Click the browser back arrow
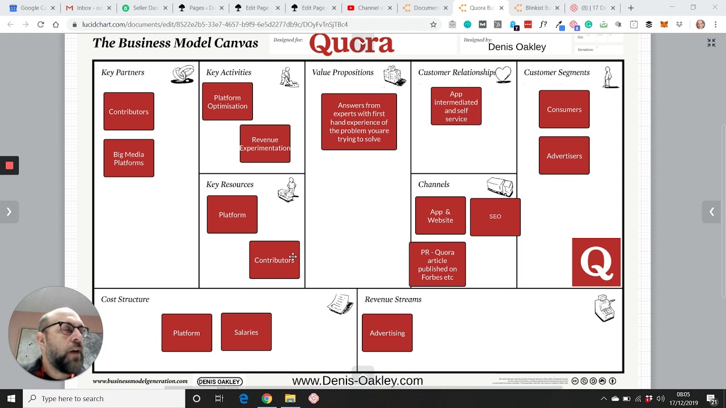The image size is (726, 408). (x=11, y=24)
